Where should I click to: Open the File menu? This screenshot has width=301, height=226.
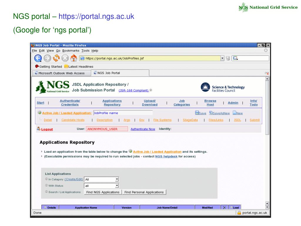point(34,51)
